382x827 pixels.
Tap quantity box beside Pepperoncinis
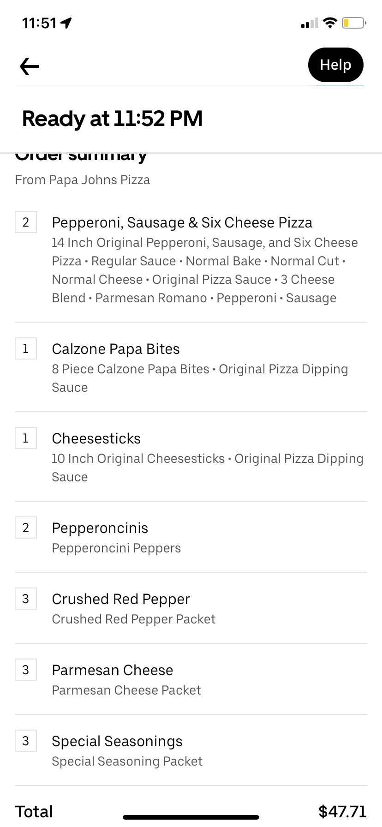(26, 527)
